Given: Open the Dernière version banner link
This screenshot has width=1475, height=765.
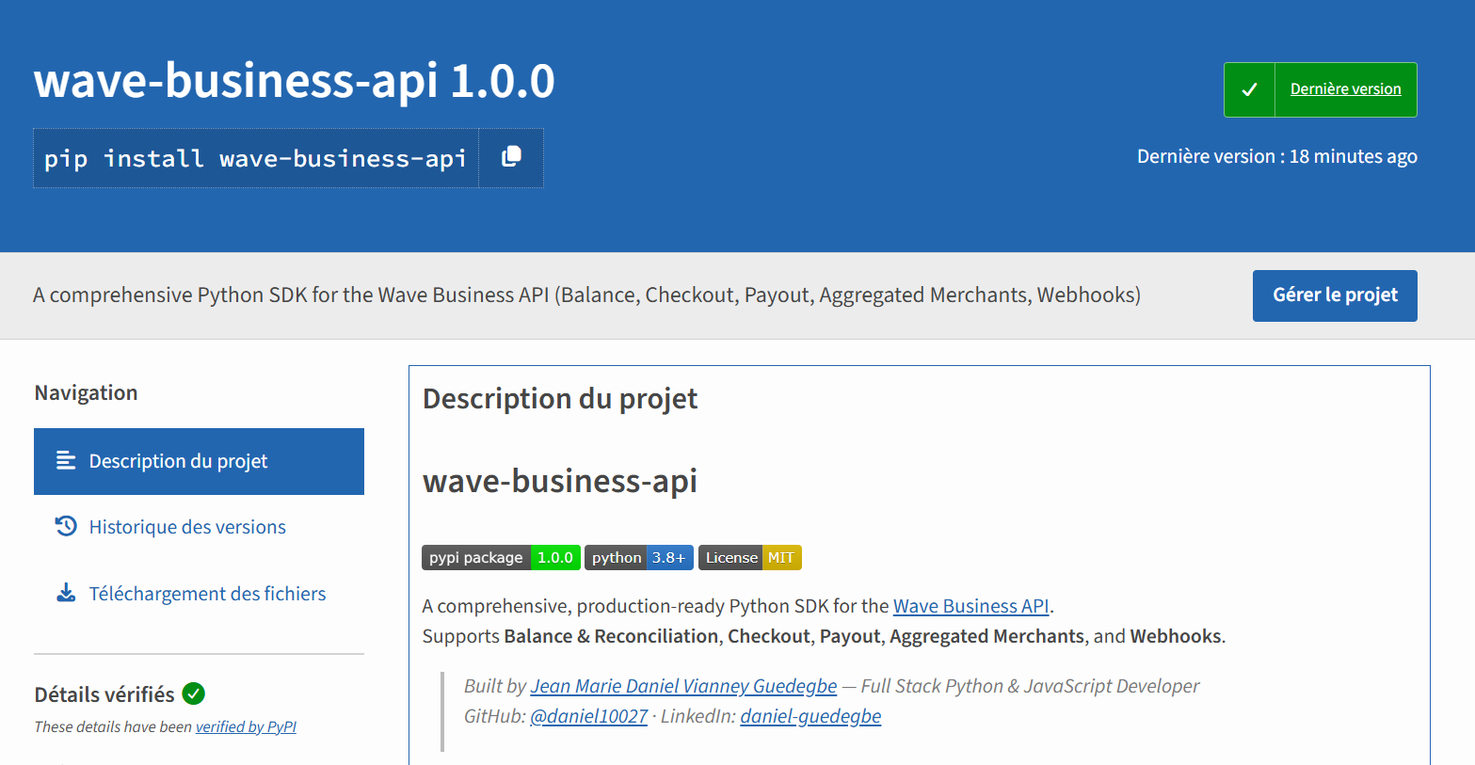Looking at the screenshot, I should click(x=1345, y=88).
